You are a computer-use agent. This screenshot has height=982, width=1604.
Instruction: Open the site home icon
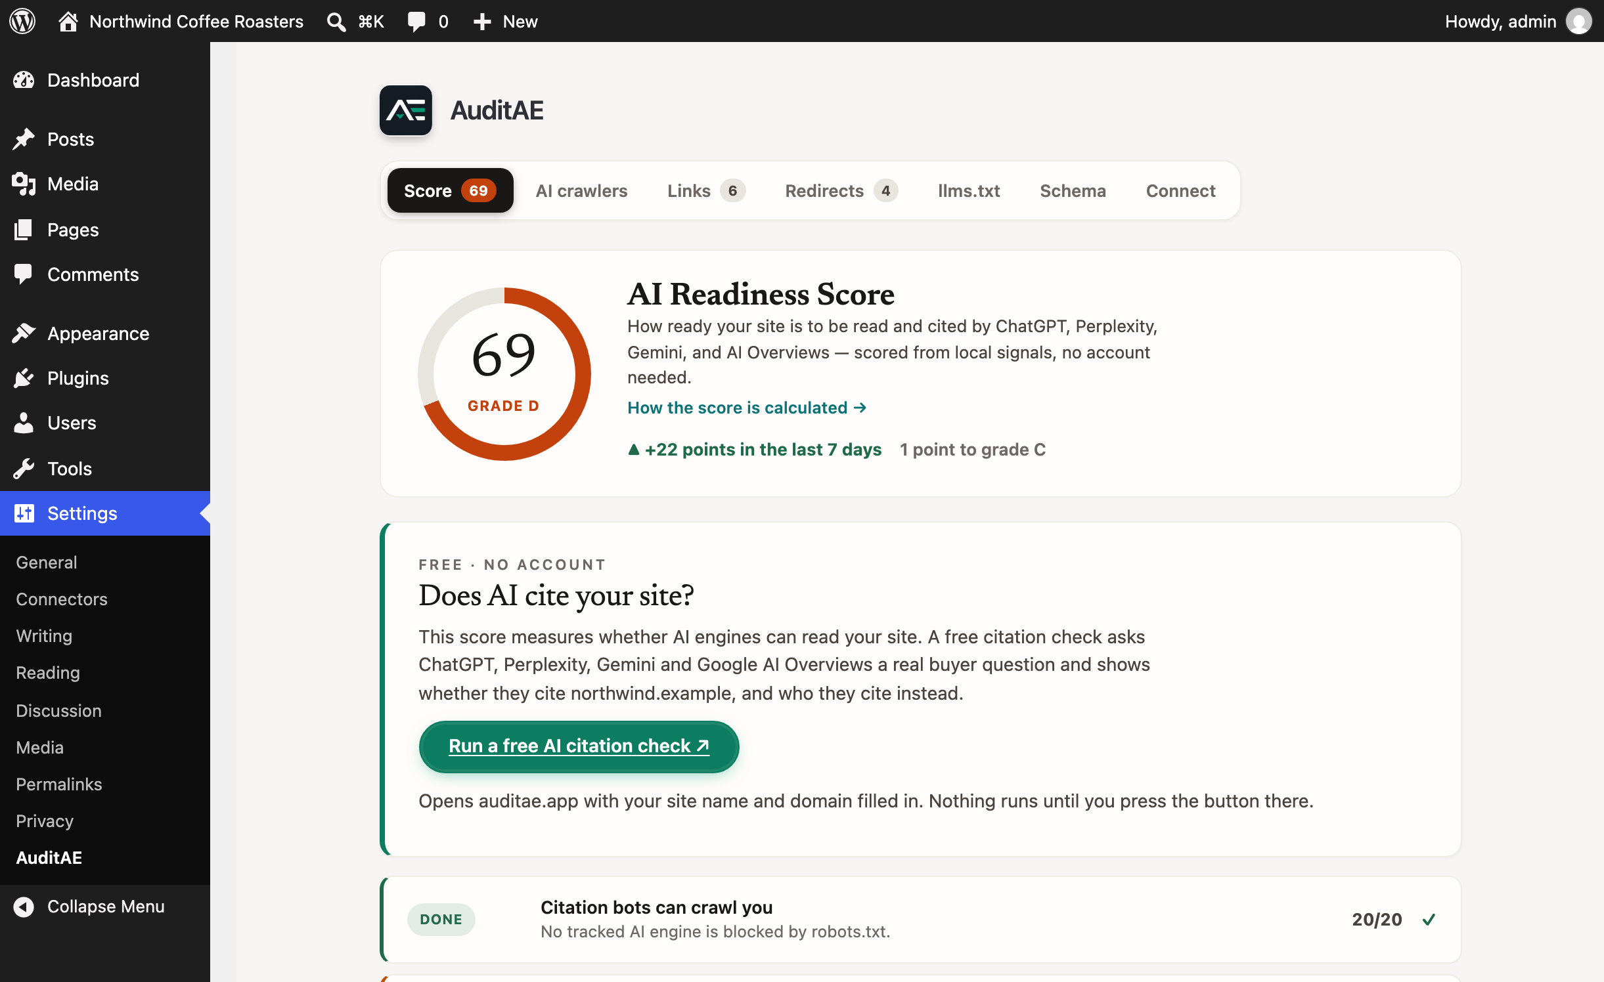coord(68,21)
